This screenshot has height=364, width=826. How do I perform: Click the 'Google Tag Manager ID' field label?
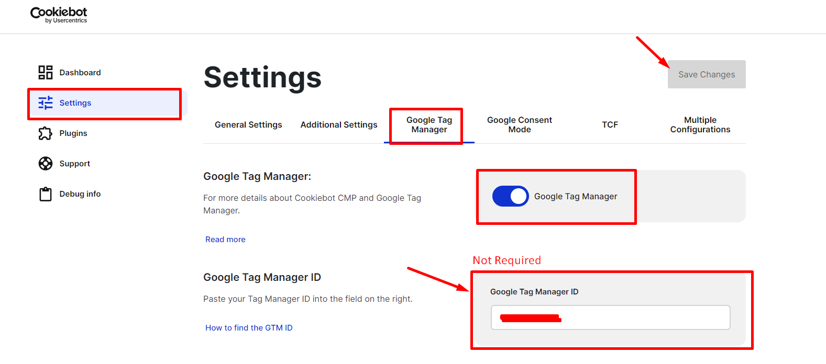534,292
